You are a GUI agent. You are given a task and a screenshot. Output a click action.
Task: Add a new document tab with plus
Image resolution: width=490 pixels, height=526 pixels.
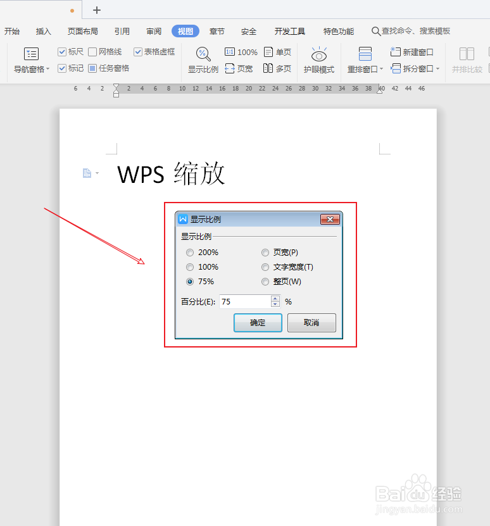[x=97, y=10]
